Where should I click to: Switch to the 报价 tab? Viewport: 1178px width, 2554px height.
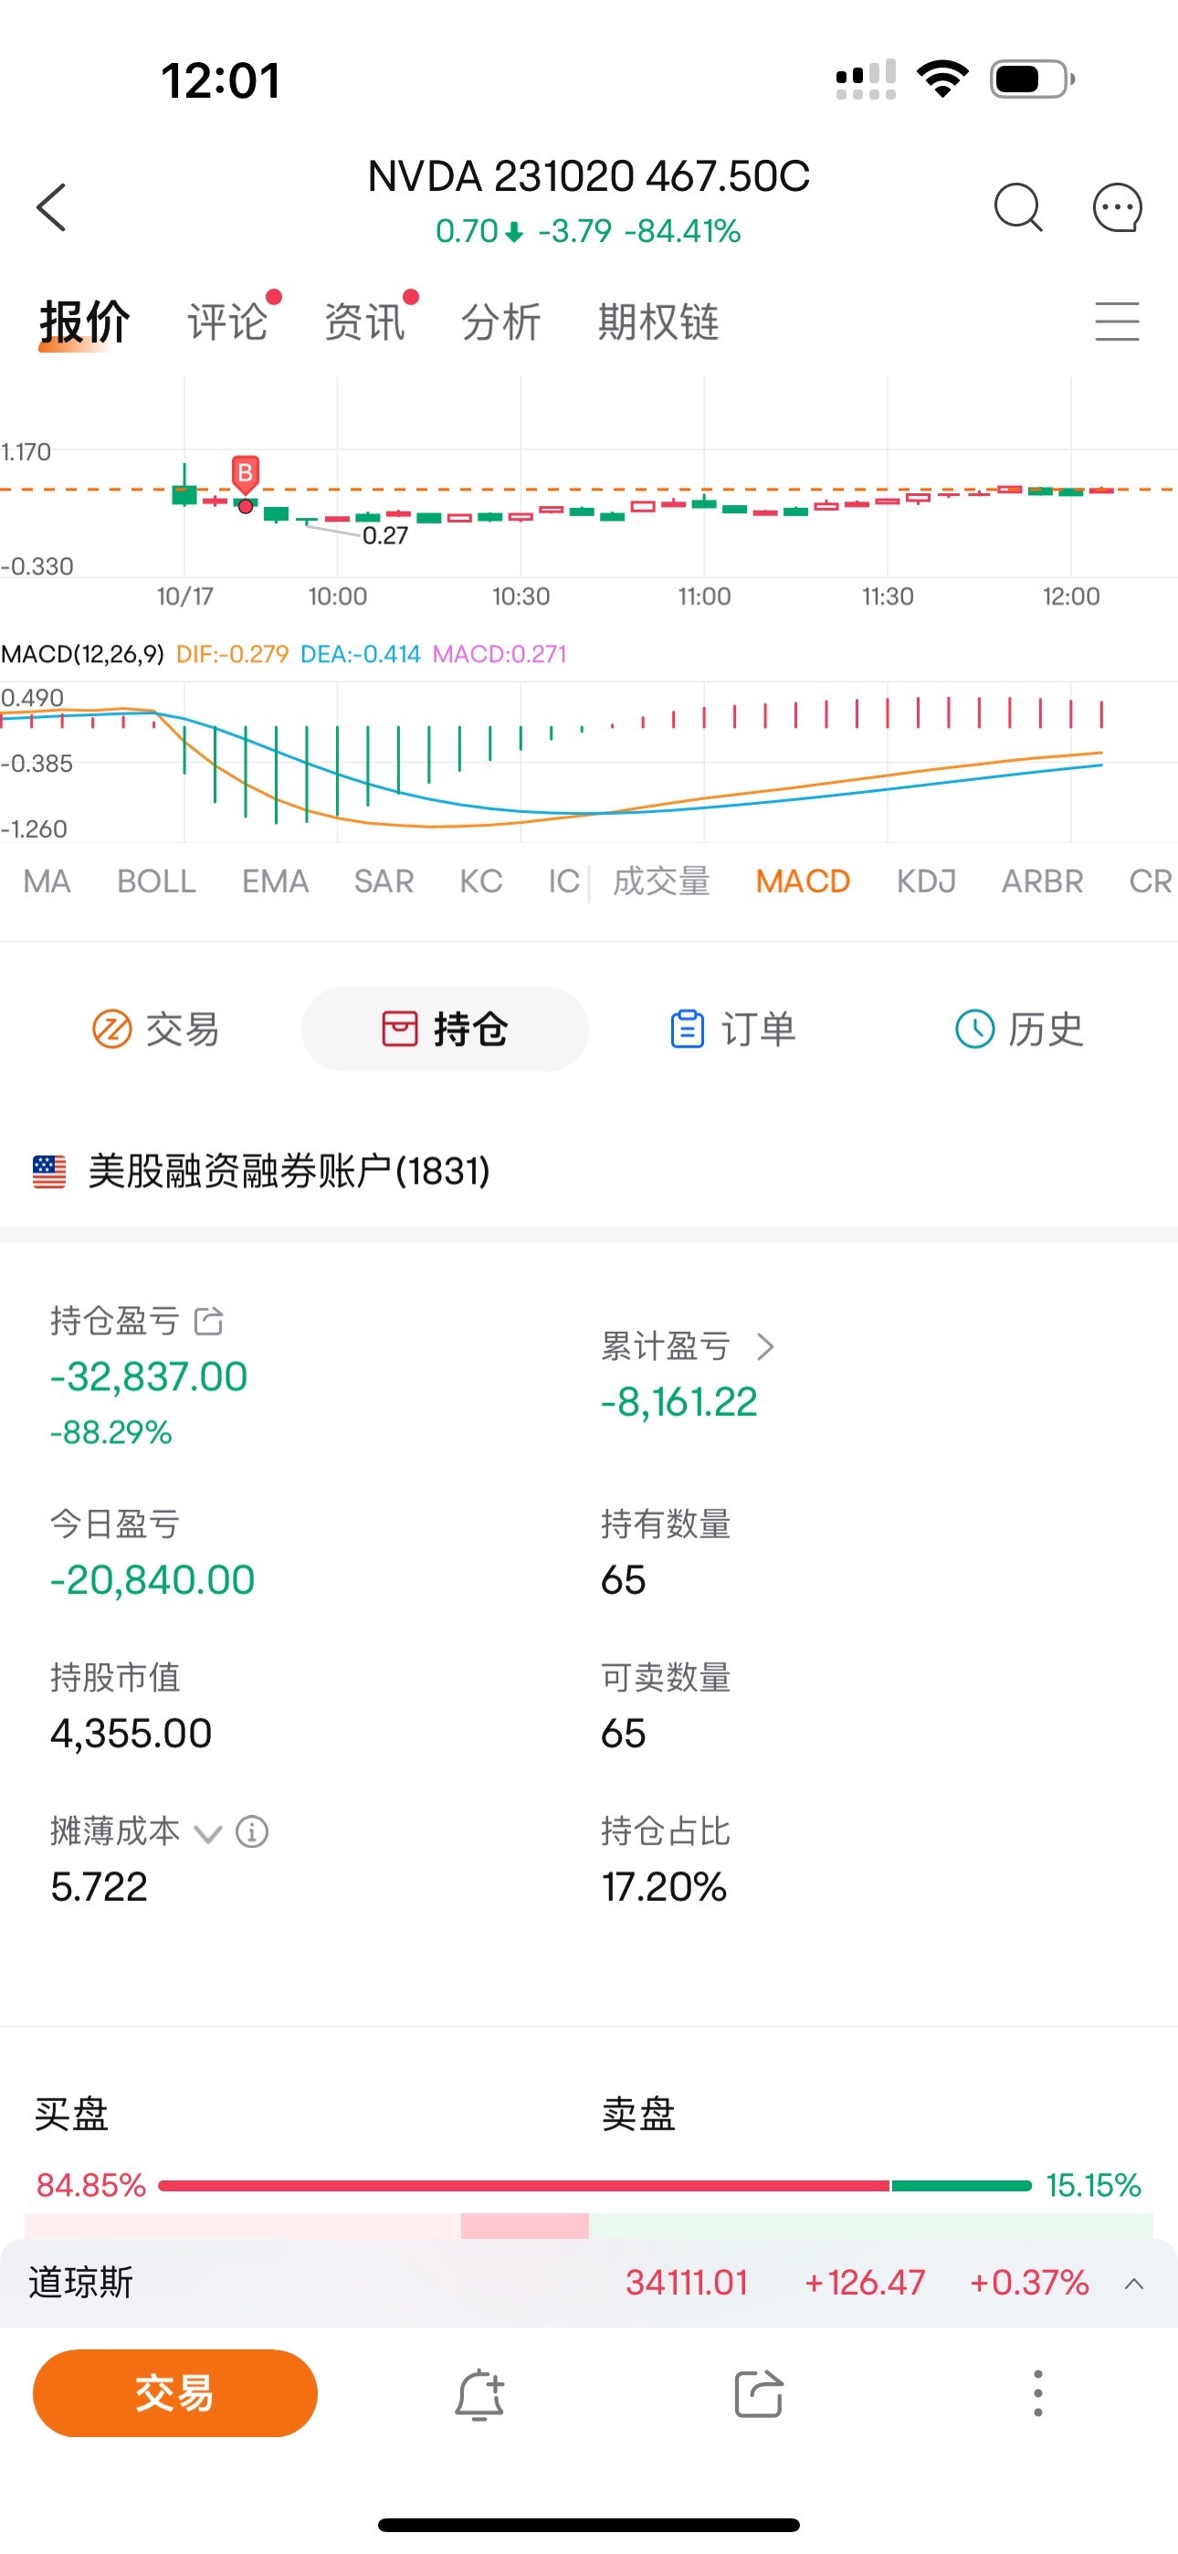click(84, 322)
